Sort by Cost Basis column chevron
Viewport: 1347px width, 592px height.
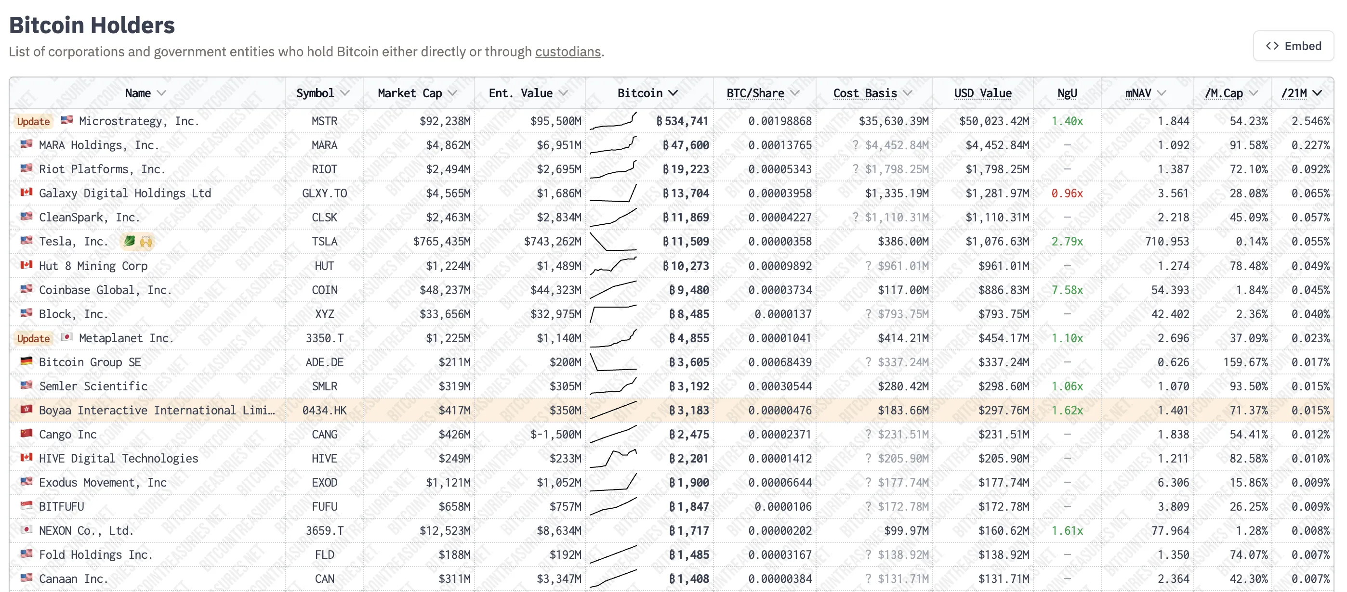907,93
